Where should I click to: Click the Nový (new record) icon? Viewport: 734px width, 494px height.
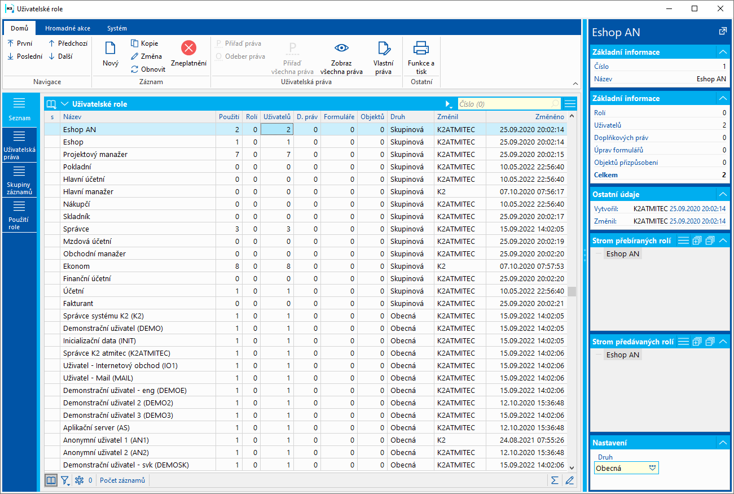(x=110, y=49)
